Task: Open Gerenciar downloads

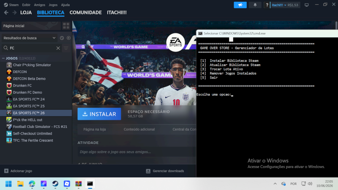Action: coord(165,171)
